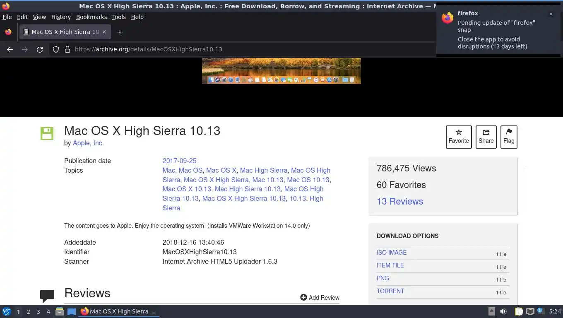Switch to workspace 2
The image size is (563, 318).
click(x=28, y=312)
